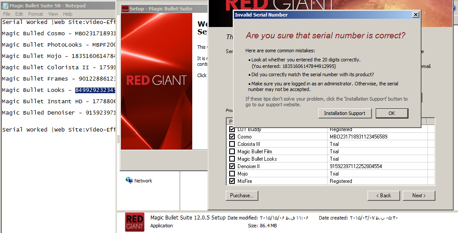Open the View menu in Notepad
The height and width of the screenshot is (233, 458).
(x=53, y=14)
